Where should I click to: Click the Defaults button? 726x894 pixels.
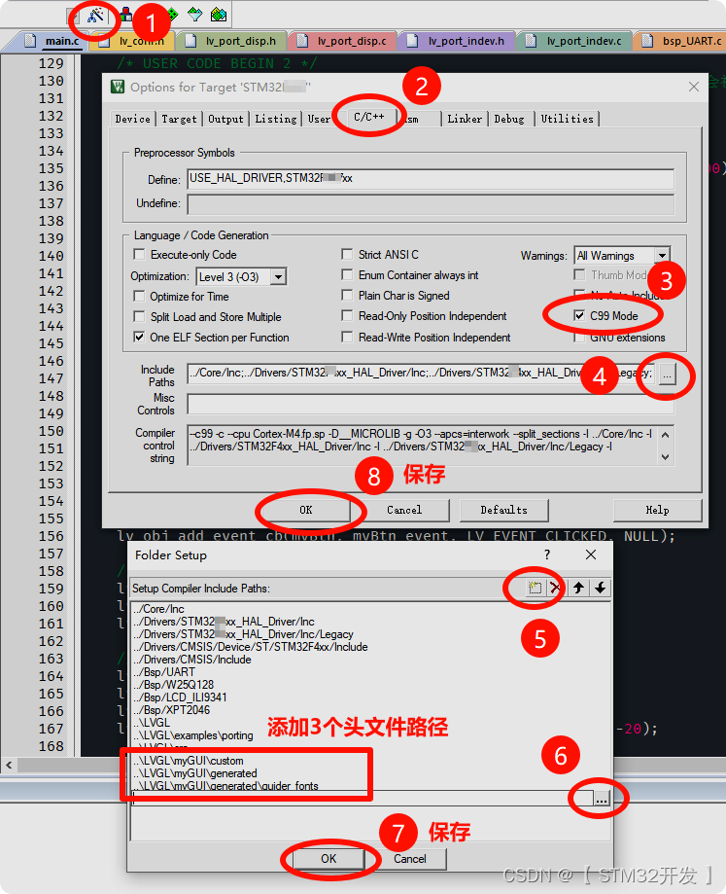504,510
